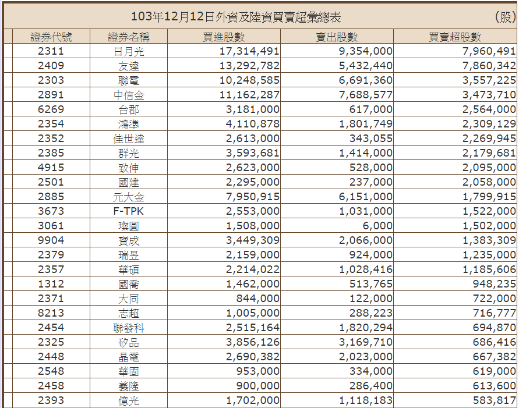This screenshot has height=408, width=519.
Task: Select stock code 4915
Action: [x=51, y=168]
